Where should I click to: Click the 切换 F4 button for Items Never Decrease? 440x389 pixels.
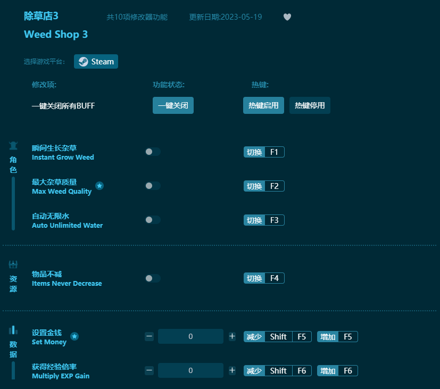point(264,278)
